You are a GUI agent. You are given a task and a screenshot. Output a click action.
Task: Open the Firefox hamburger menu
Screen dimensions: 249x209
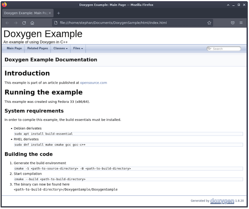(x=241, y=23)
